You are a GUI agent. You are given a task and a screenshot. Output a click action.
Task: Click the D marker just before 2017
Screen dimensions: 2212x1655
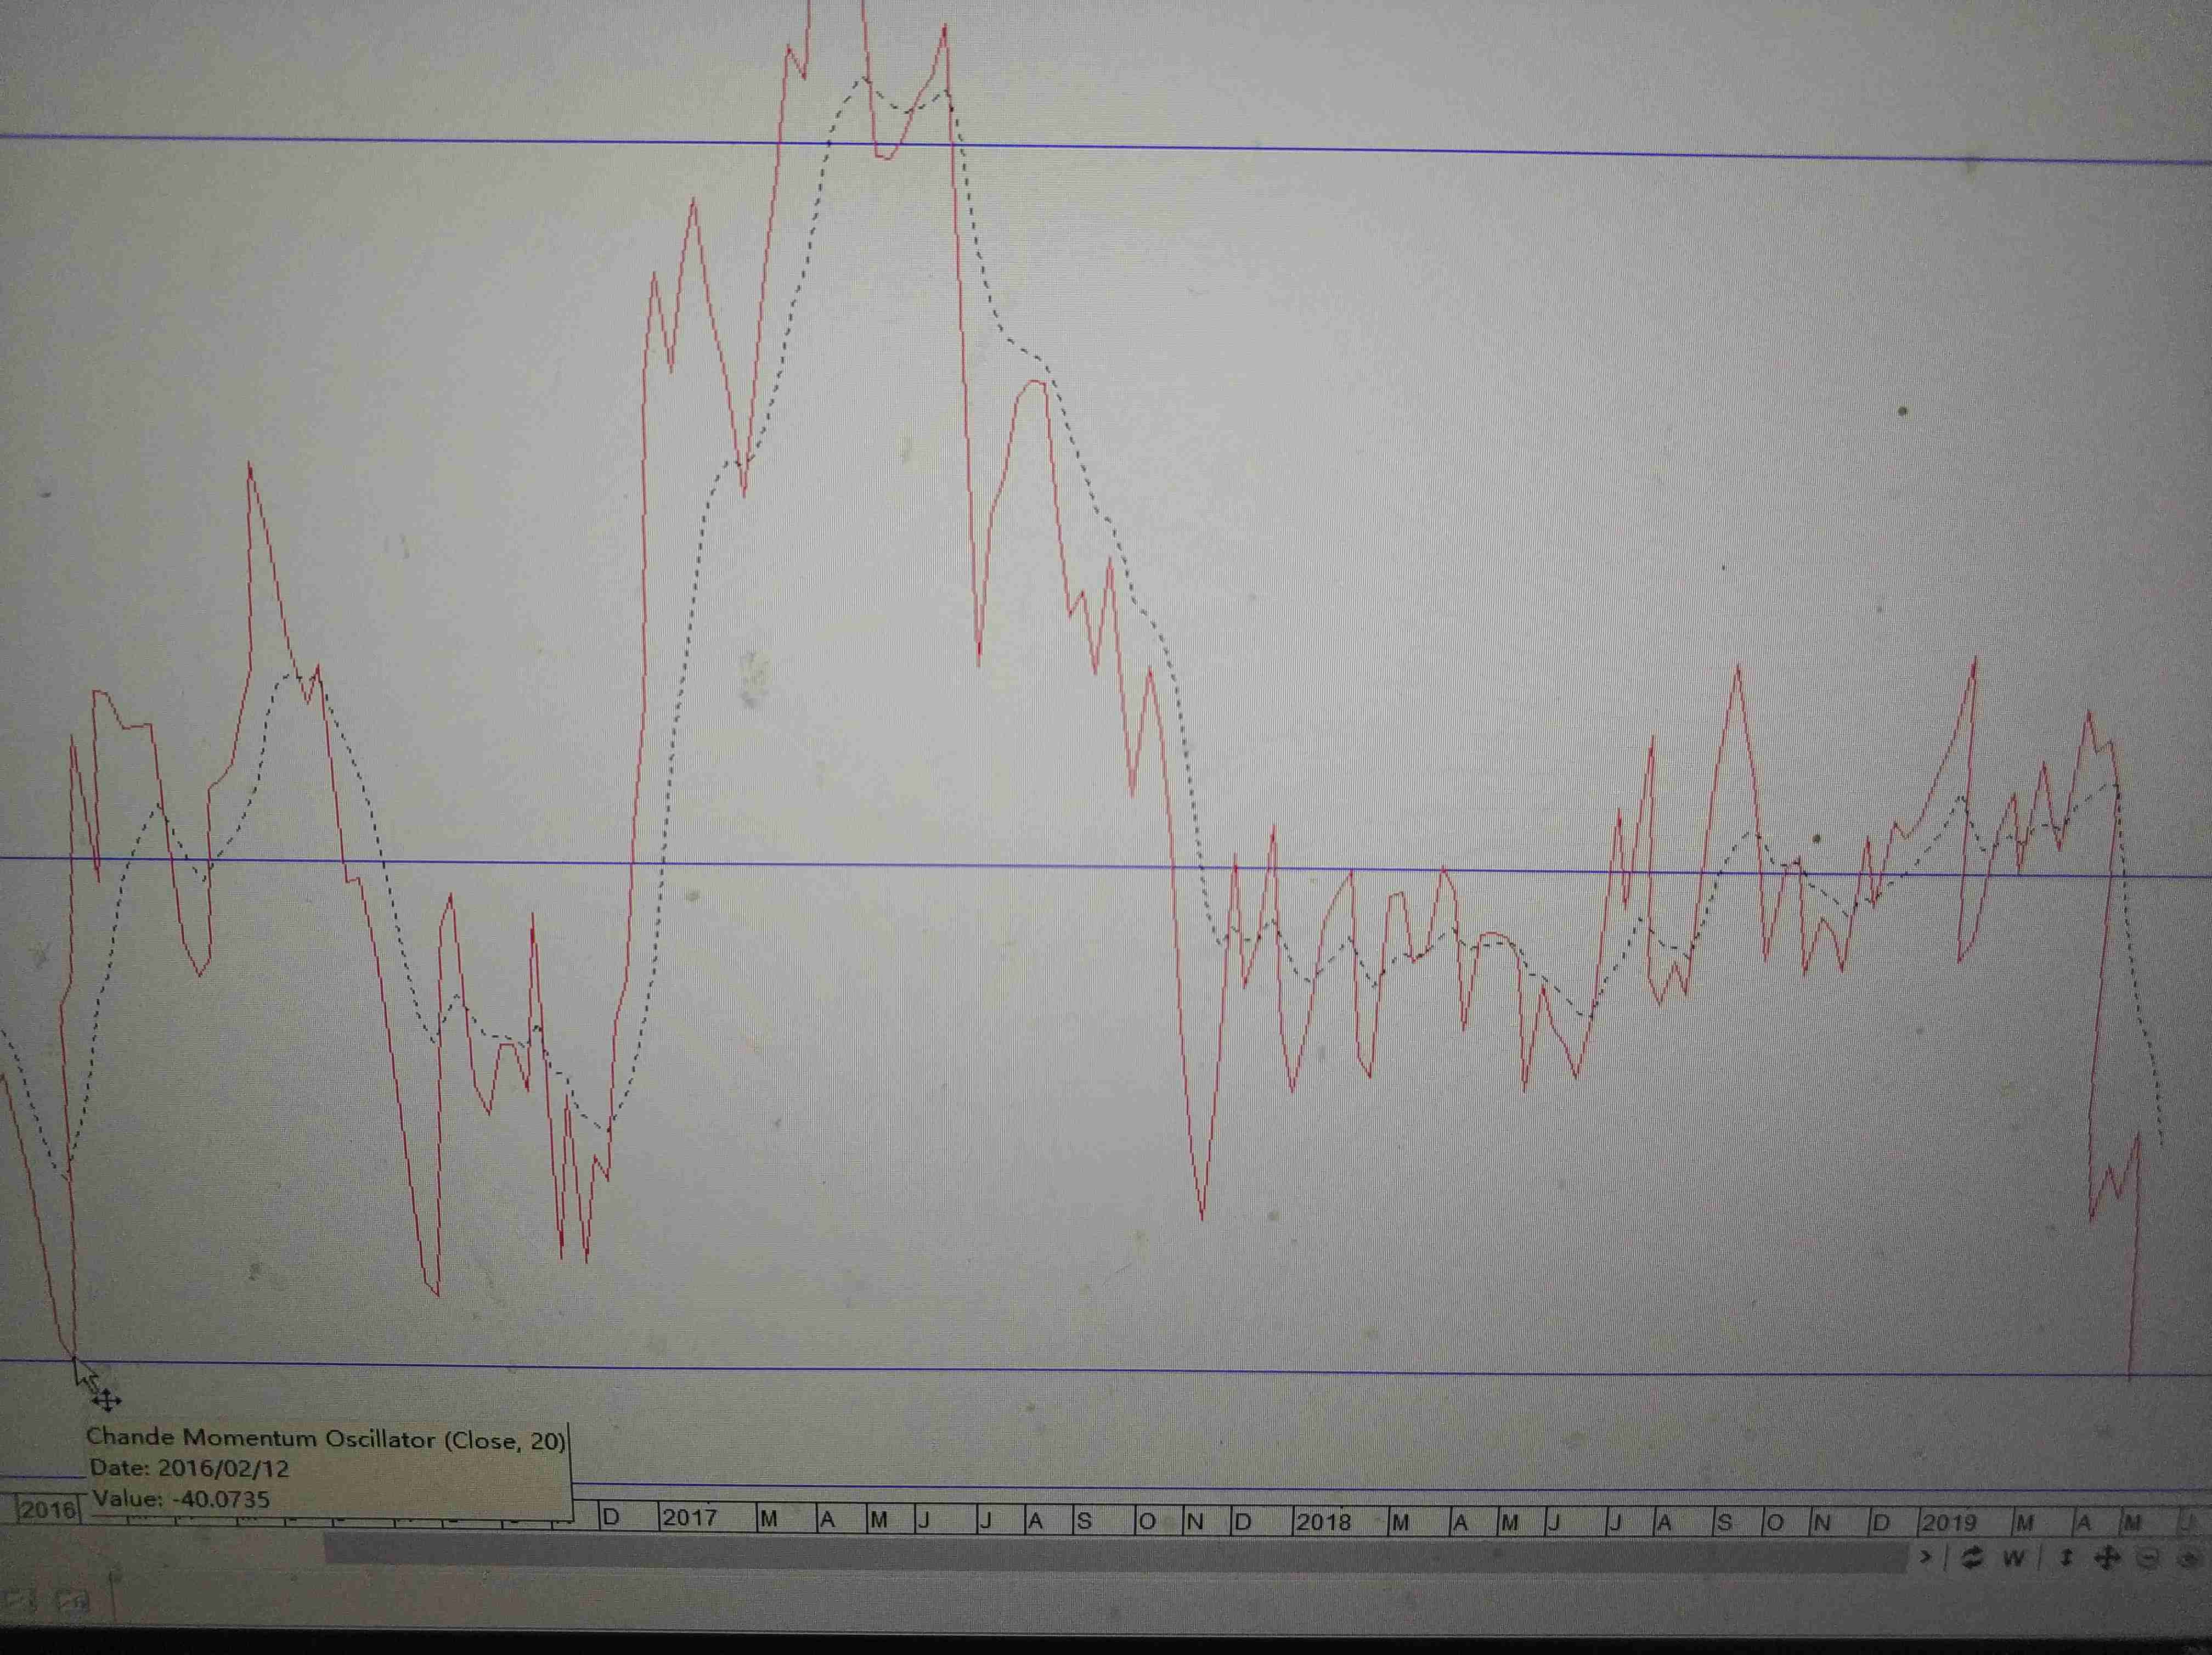click(611, 1517)
